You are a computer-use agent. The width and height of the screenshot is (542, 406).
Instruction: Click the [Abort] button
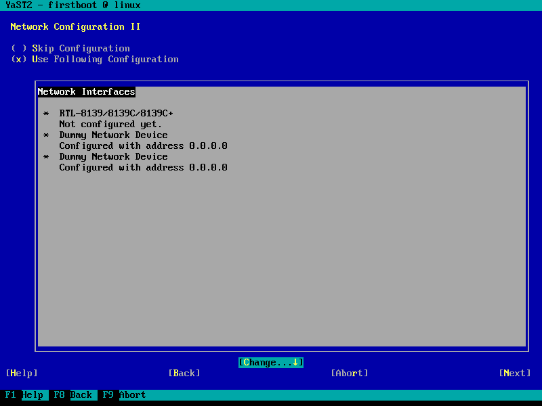(350, 373)
